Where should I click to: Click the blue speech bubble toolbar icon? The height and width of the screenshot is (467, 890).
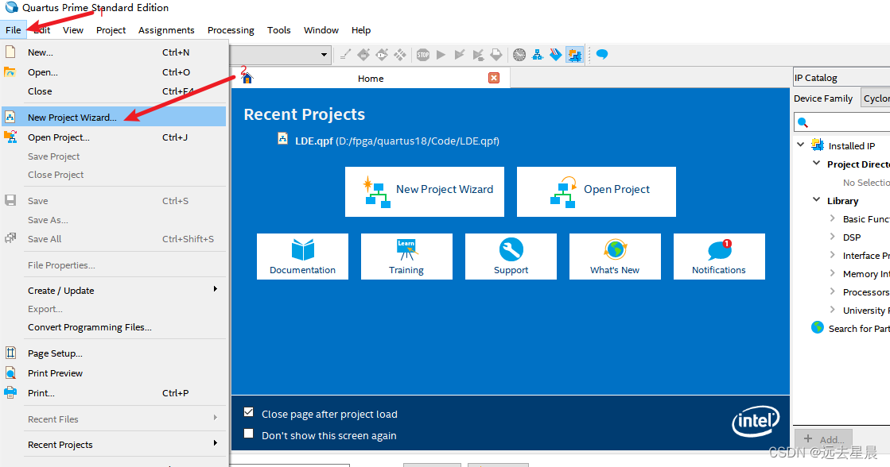point(602,55)
